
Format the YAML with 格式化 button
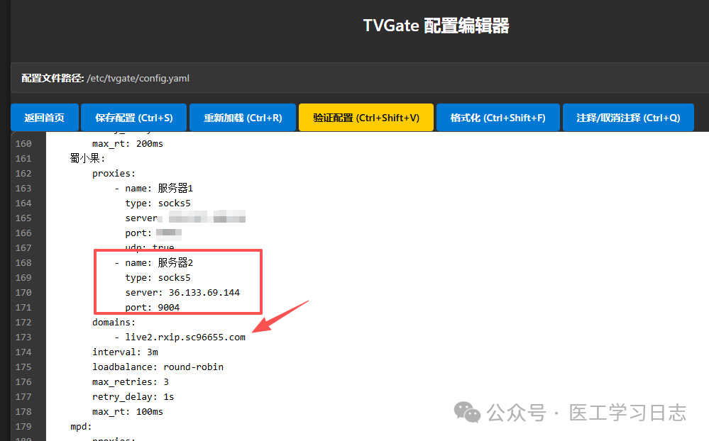tap(498, 118)
